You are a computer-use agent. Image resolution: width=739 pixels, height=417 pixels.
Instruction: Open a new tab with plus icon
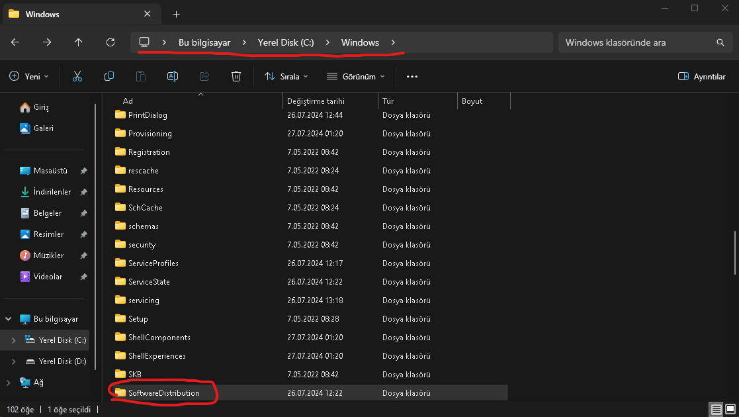pyautogui.click(x=176, y=14)
